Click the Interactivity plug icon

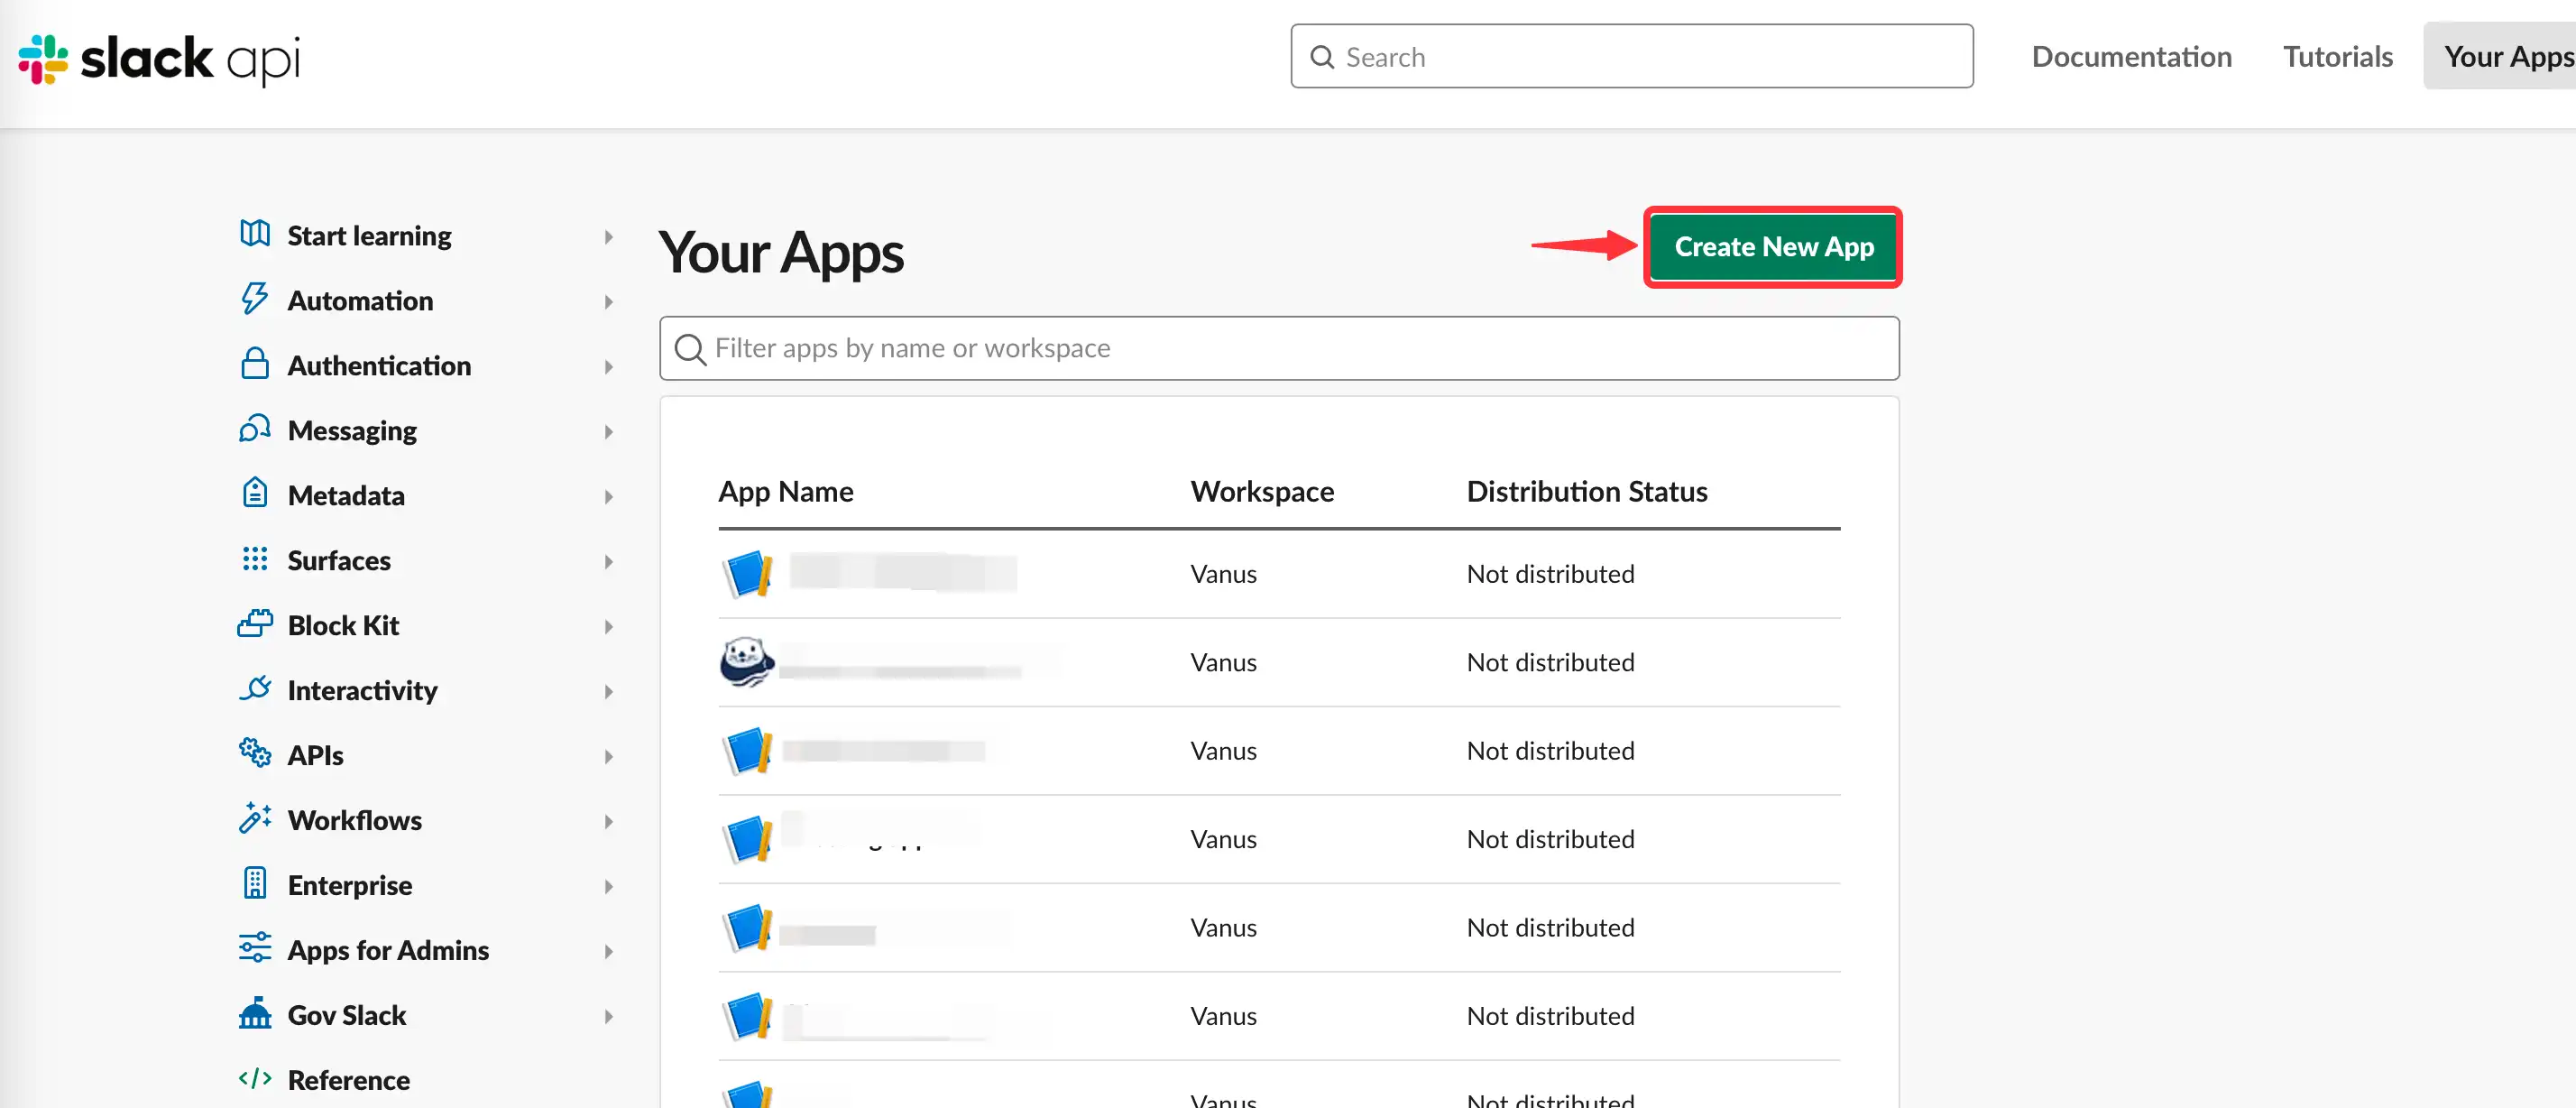click(255, 688)
